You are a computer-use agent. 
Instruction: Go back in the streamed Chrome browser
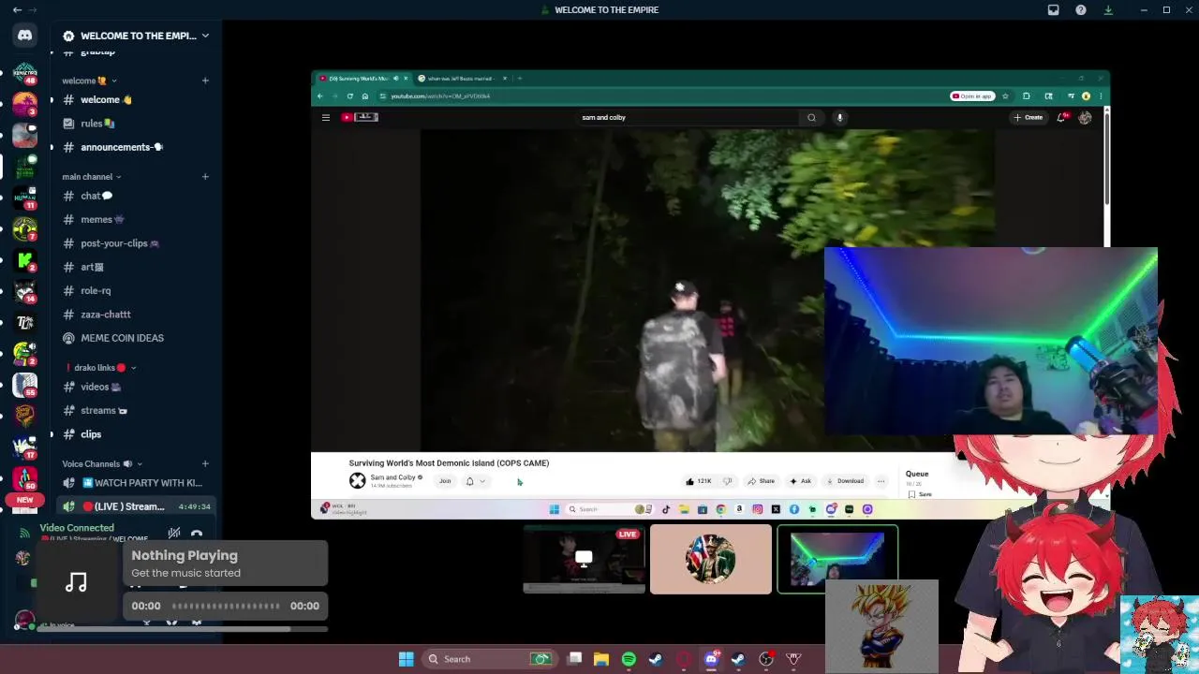[320, 95]
